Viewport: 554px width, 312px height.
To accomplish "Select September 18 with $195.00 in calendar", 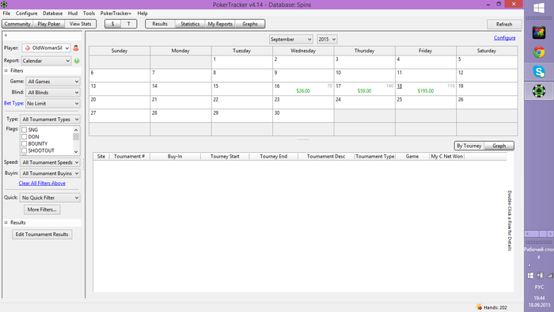I will point(426,89).
